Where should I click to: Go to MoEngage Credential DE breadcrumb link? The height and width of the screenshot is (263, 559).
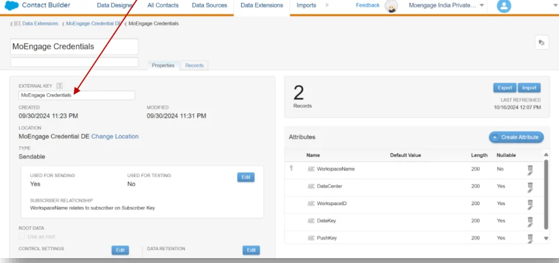(94, 24)
